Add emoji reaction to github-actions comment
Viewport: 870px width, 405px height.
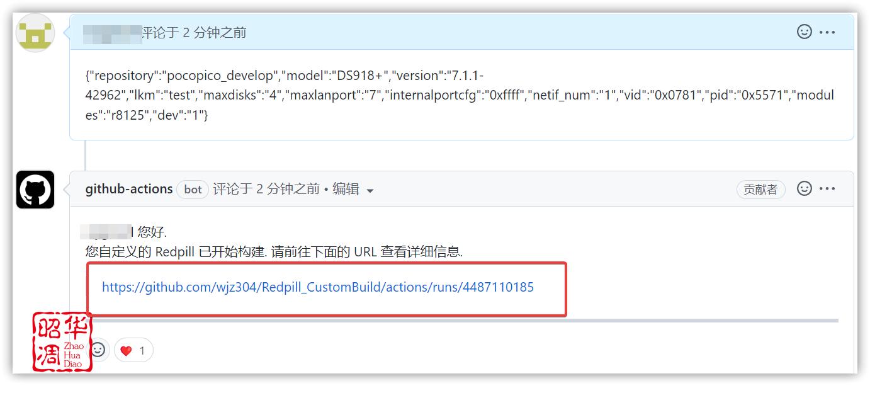pyautogui.click(x=804, y=188)
